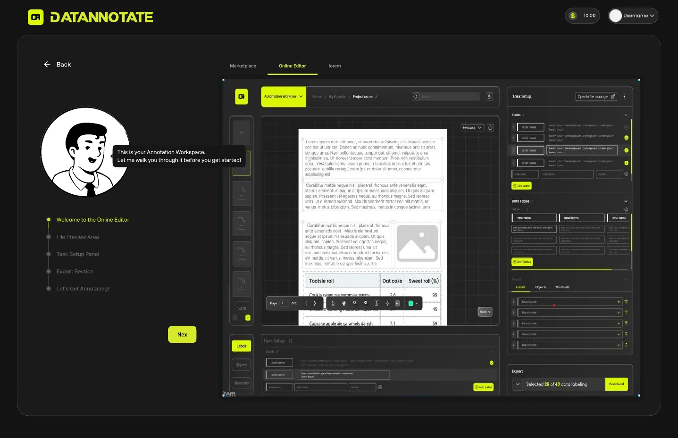
Task: Open the Username account dropdown
Action: [633, 16]
